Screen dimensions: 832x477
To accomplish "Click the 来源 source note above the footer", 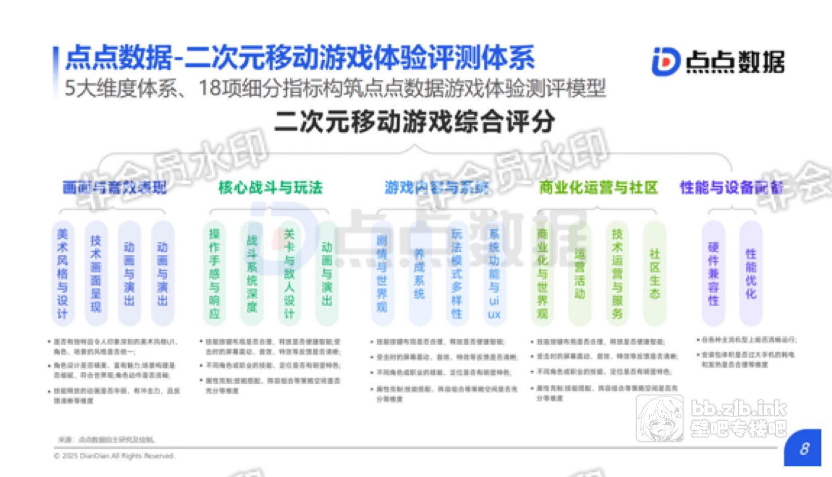I will (x=107, y=440).
